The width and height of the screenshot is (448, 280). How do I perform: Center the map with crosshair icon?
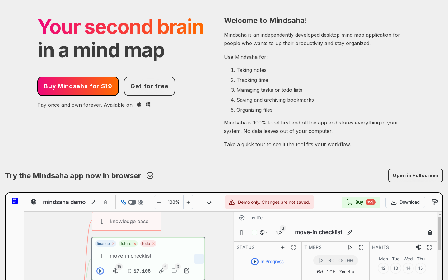coord(209,202)
